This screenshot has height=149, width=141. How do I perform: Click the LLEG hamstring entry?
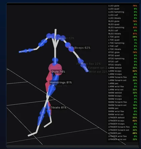[123, 12]
